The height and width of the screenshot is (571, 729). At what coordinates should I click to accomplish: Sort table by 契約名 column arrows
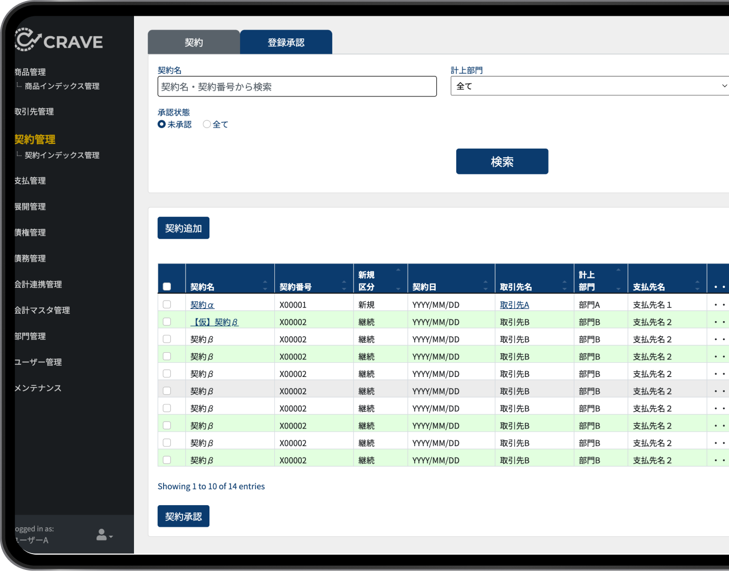pos(265,286)
